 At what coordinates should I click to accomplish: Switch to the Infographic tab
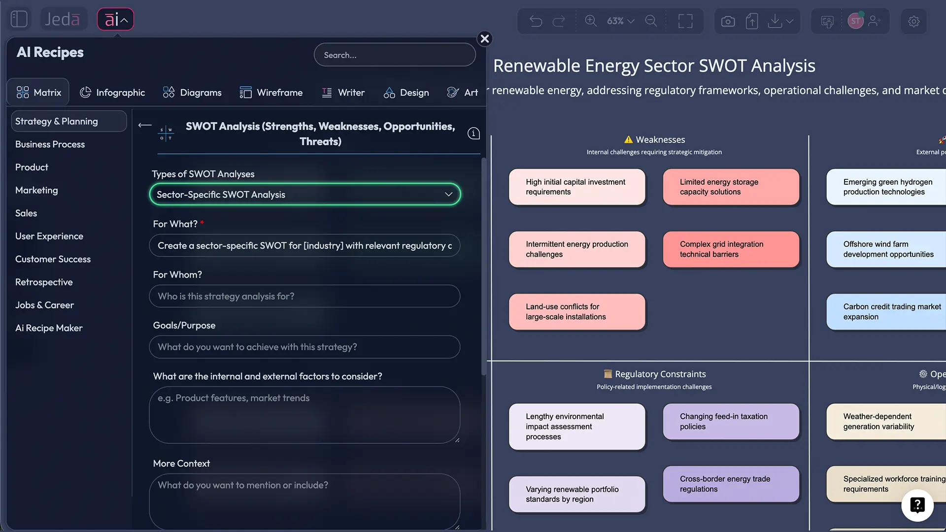coord(112,93)
